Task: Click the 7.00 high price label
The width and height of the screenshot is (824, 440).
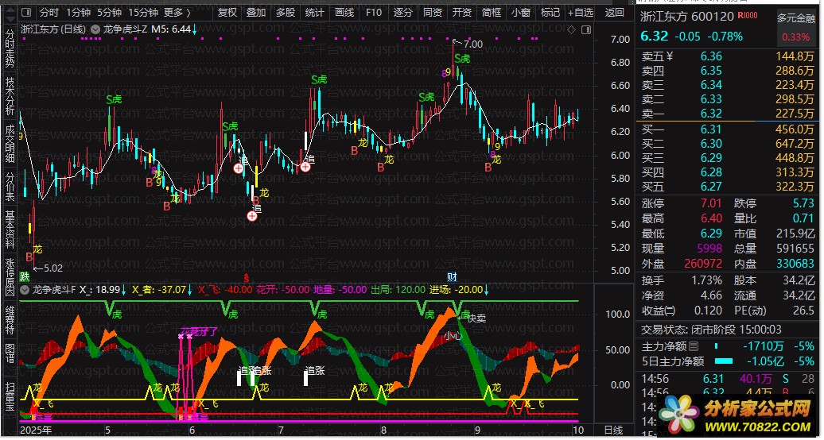Action: click(472, 44)
